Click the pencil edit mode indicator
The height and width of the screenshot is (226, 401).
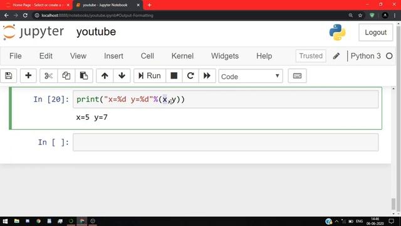336,56
